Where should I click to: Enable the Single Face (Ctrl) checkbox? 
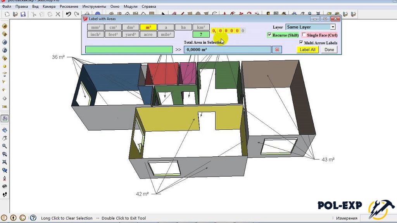point(304,35)
